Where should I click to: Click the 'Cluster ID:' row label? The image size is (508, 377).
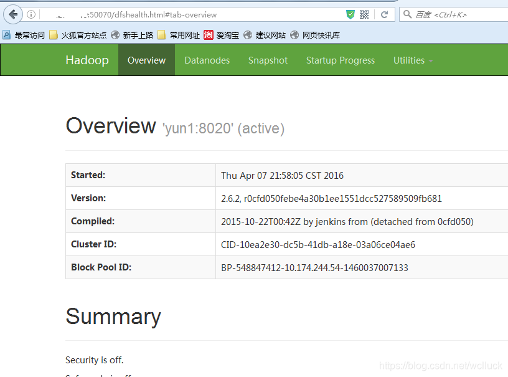pos(93,244)
